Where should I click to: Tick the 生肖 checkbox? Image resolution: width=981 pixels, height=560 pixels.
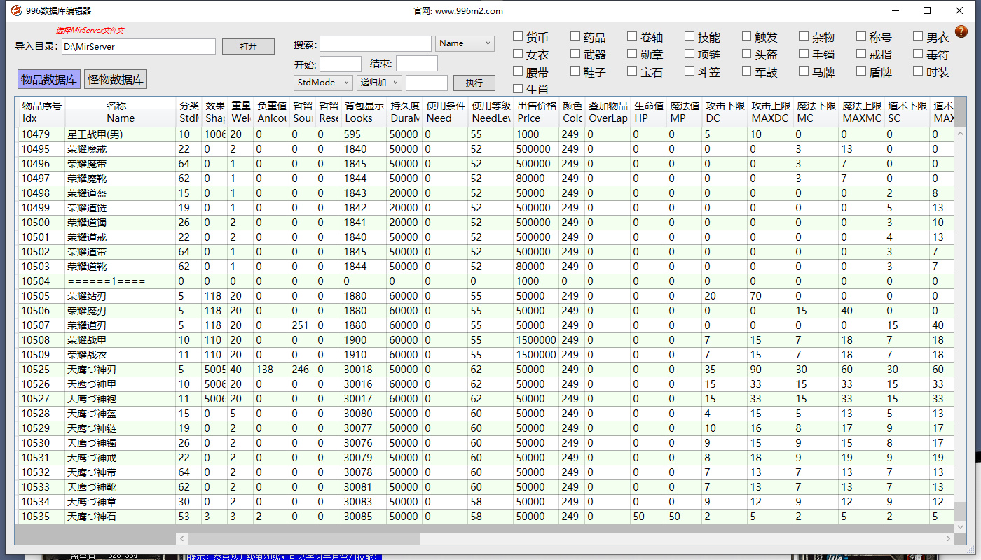519,89
